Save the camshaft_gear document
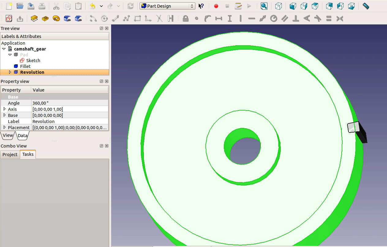387x247 pixels. click(31, 6)
